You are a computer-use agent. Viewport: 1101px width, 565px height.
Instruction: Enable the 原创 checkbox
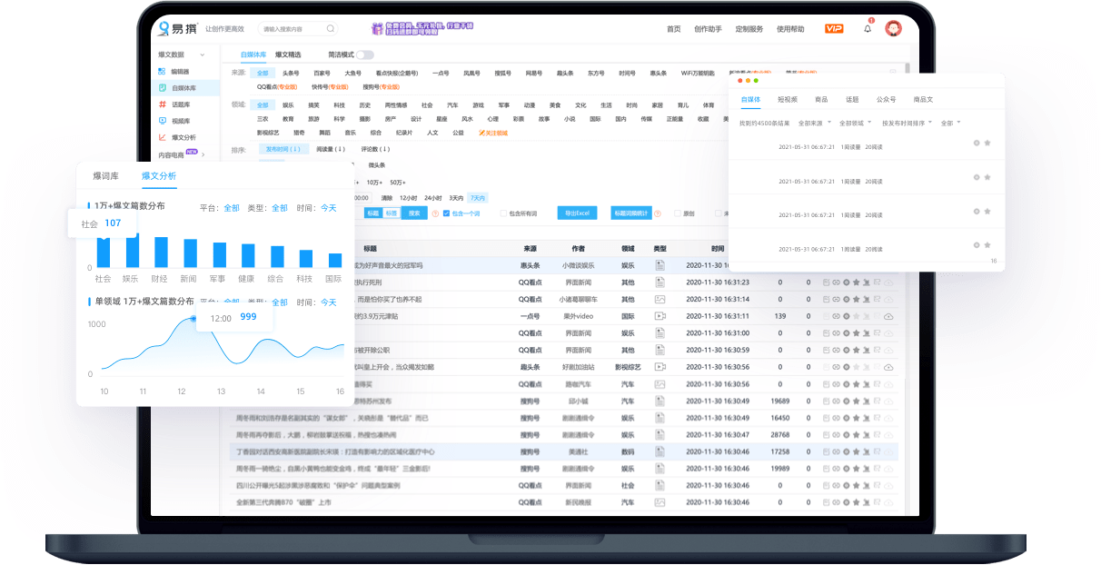pos(677,213)
